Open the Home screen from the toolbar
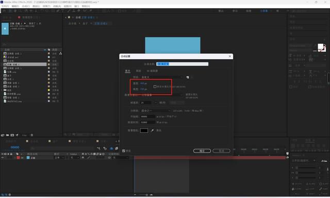Viewport: 330px width, 198px height. coord(5,11)
